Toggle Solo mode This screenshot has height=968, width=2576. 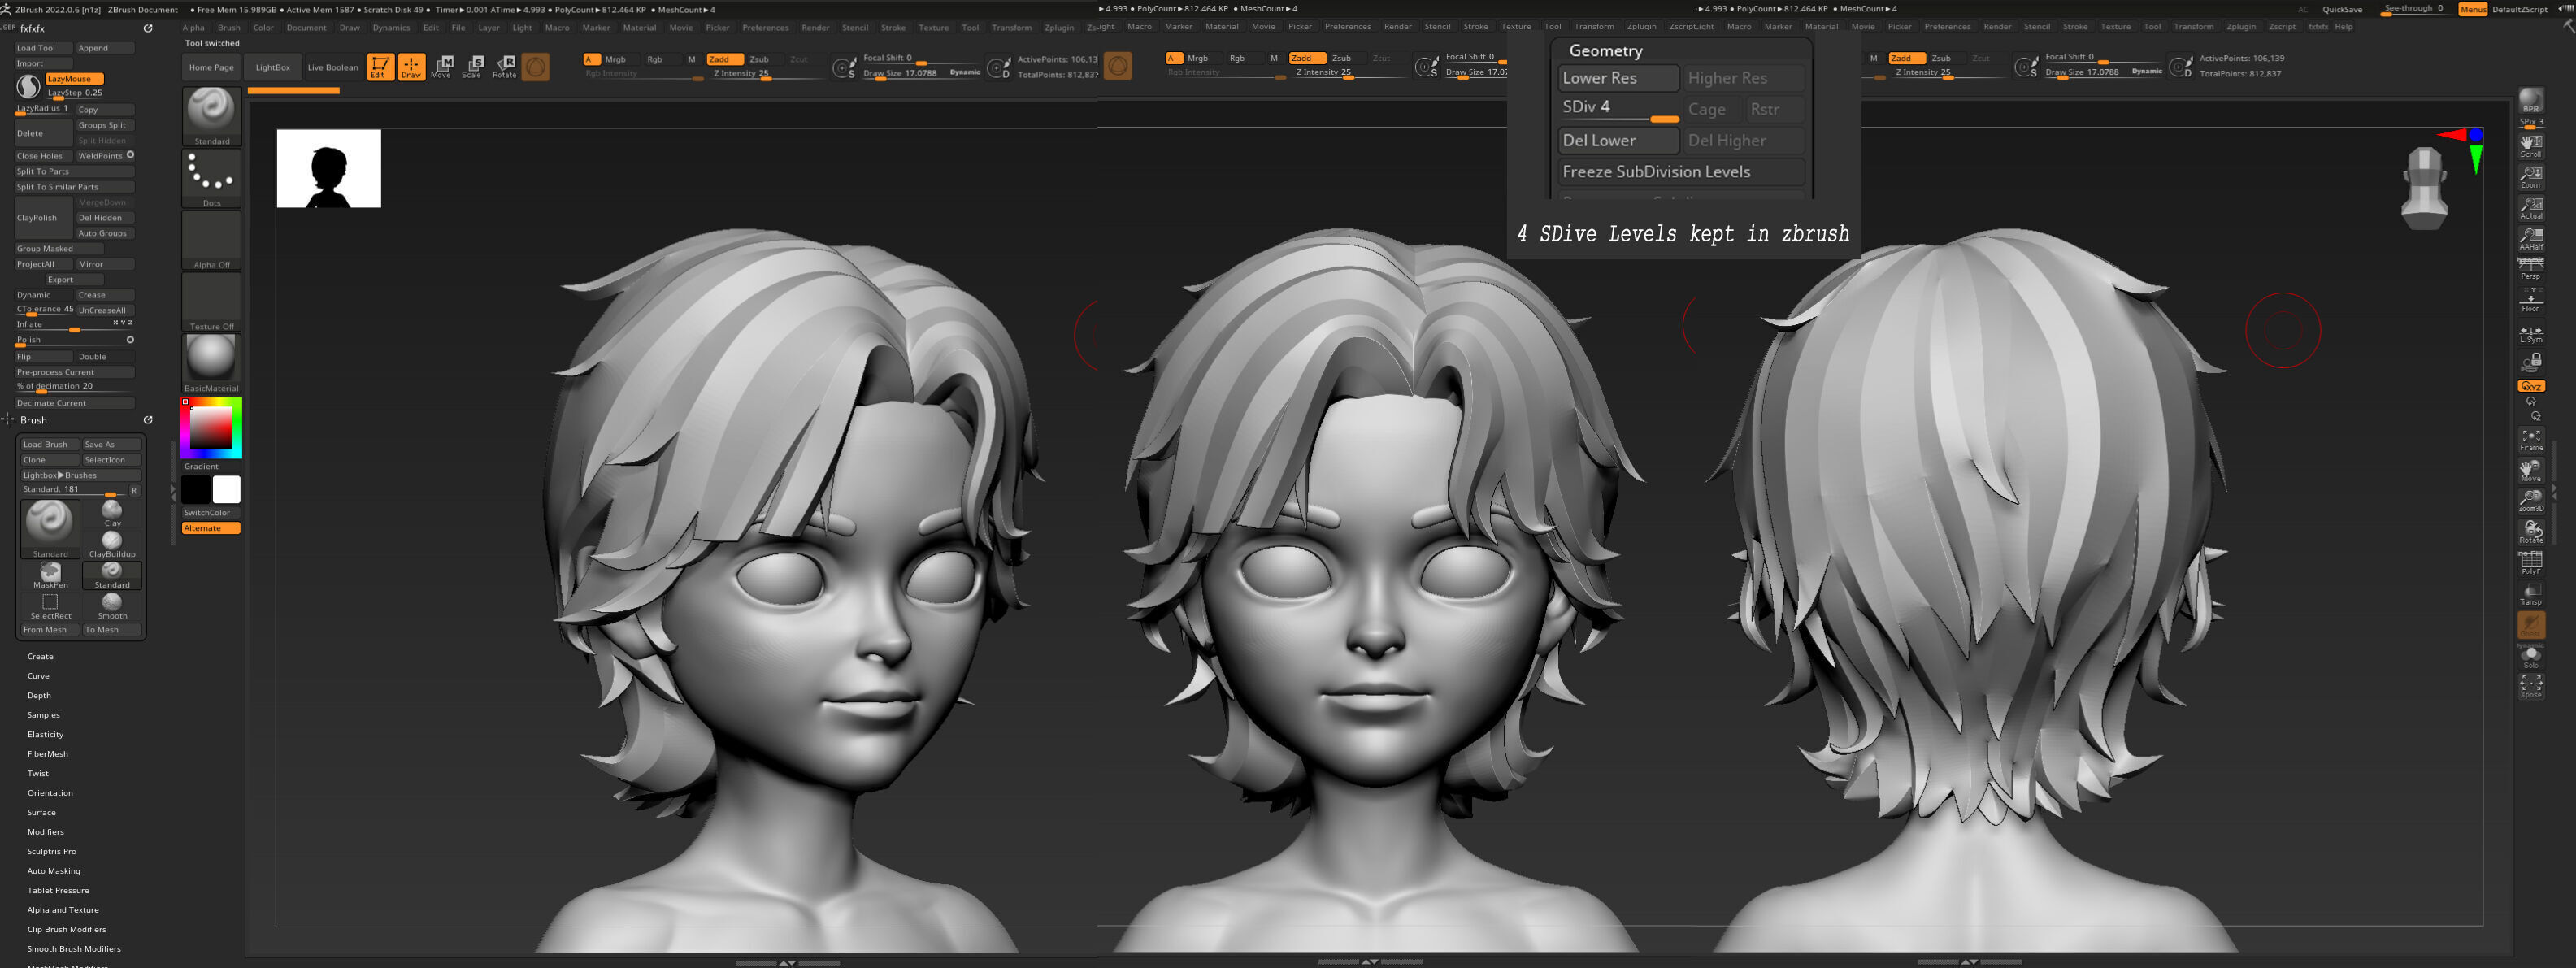(x=2531, y=656)
